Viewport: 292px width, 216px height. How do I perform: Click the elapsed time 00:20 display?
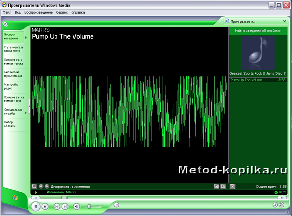click(282, 192)
